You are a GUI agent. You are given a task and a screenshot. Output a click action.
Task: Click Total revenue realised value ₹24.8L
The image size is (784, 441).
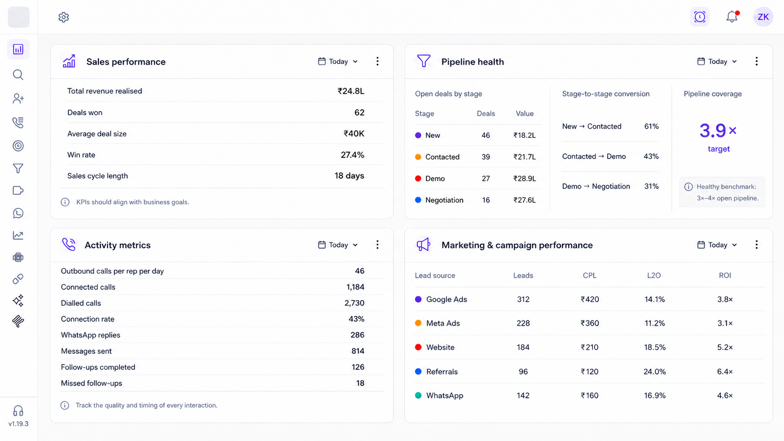click(x=351, y=91)
